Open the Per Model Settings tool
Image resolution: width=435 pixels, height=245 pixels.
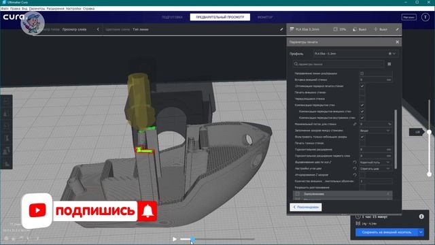pyautogui.click(x=7, y=150)
